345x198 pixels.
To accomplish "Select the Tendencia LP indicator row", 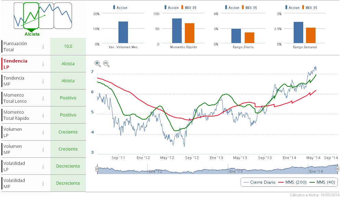I will tap(43, 64).
